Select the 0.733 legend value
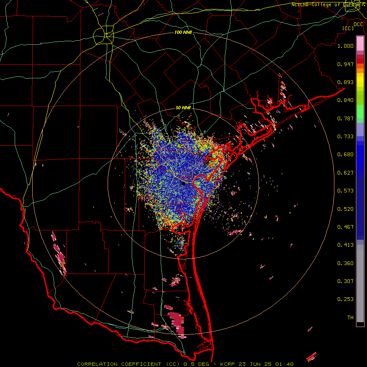Viewport: 367px width, 367px height. [345, 137]
